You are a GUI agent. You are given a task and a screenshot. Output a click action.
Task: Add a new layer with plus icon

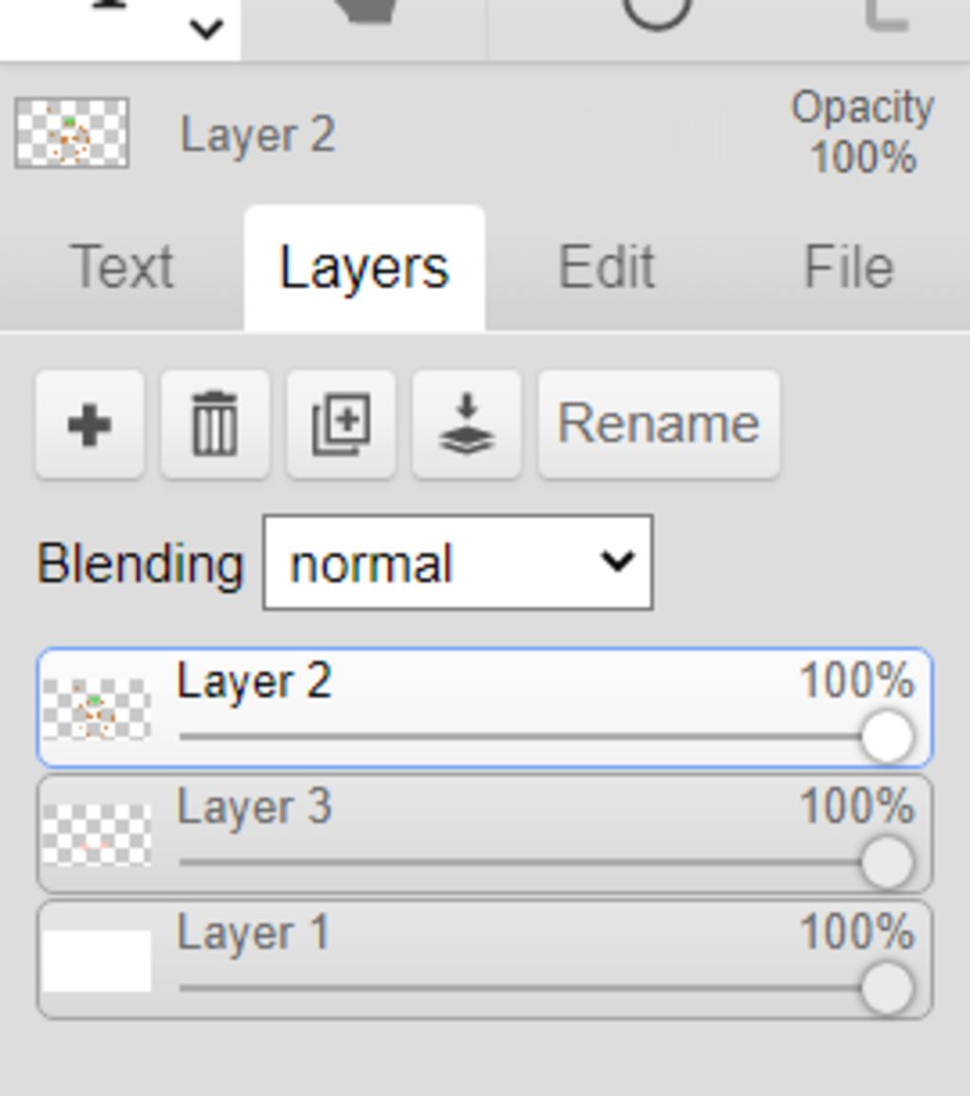point(90,425)
